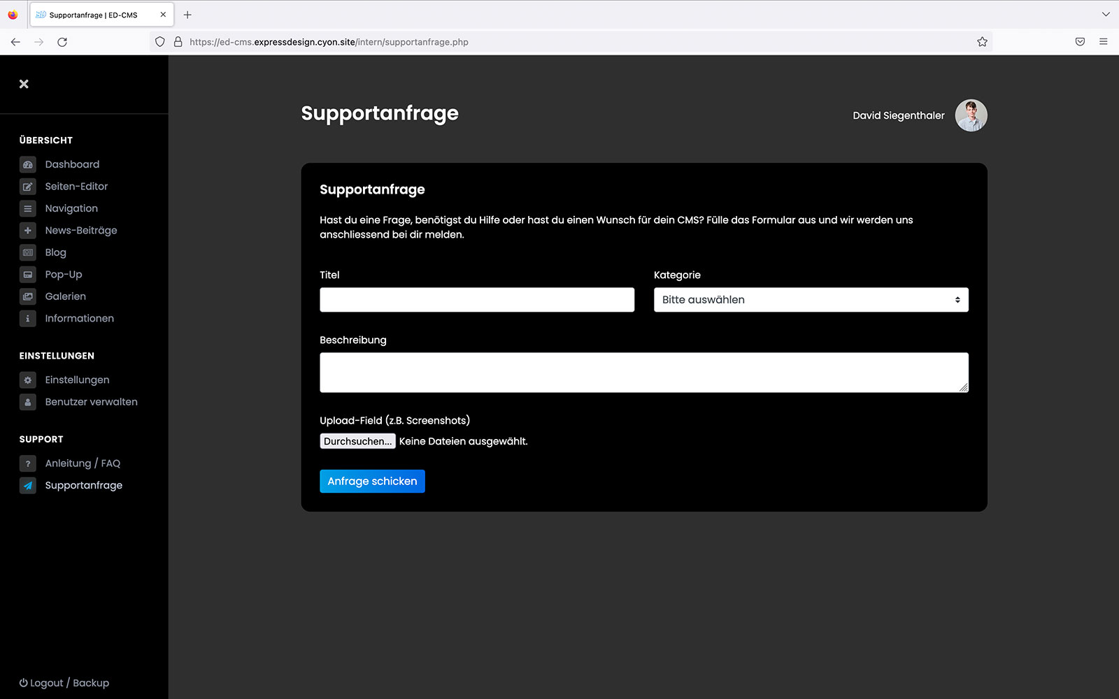Click the Benutzer verwalten user icon
This screenshot has width=1119, height=699.
coord(28,402)
